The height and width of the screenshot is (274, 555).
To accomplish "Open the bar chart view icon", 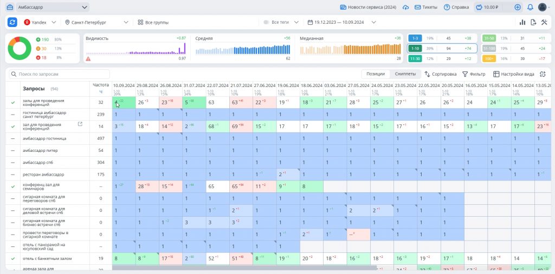I will click(x=522, y=22).
